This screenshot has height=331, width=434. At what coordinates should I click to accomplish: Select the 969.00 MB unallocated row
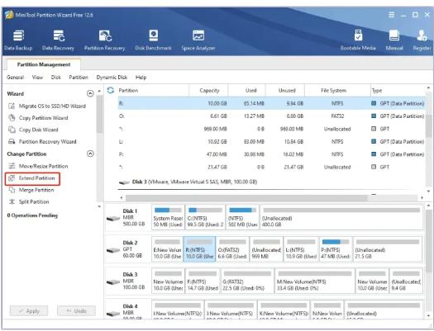pyautogui.click(x=271, y=129)
